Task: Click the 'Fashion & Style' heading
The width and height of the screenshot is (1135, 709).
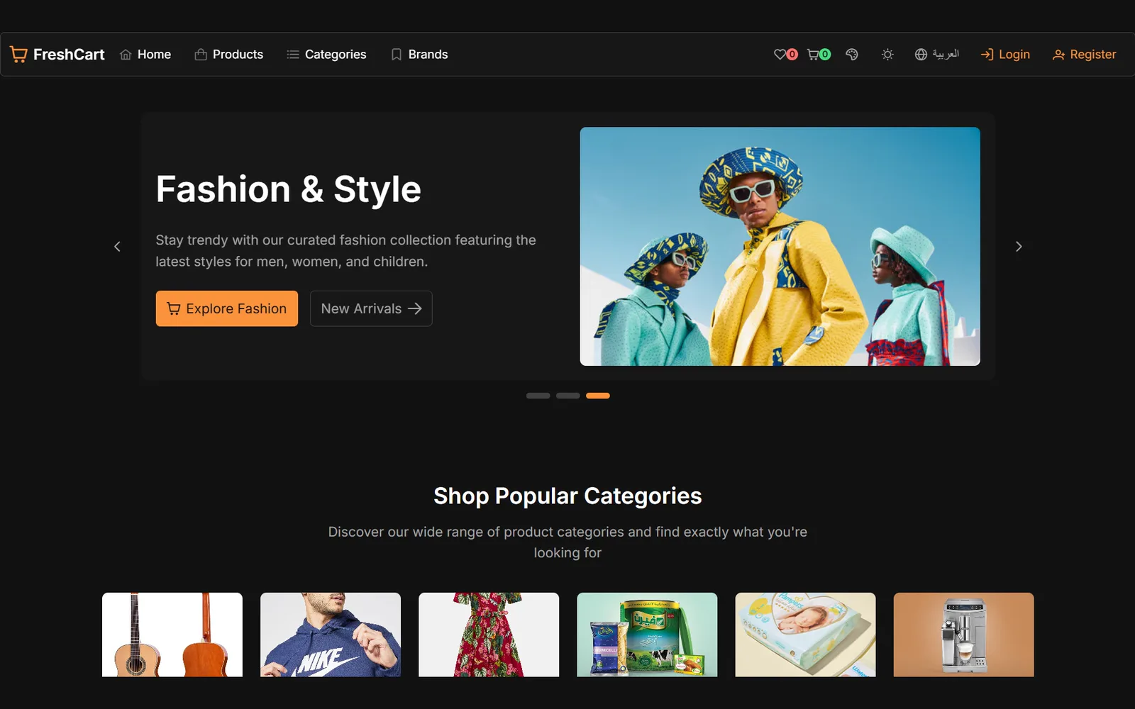Action: point(289,189)
